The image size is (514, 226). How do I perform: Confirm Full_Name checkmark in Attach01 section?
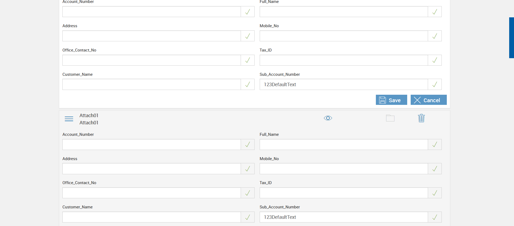[x=434, y=144]
